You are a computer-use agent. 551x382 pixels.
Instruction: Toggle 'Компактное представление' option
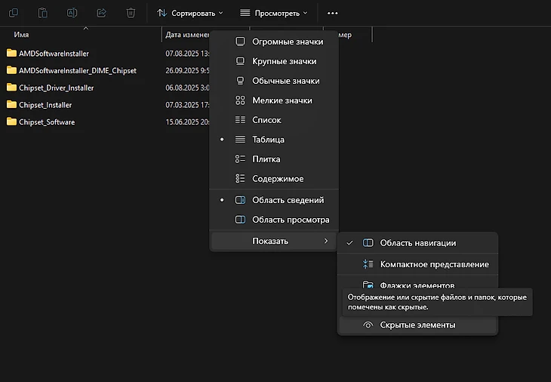point(434,264)
